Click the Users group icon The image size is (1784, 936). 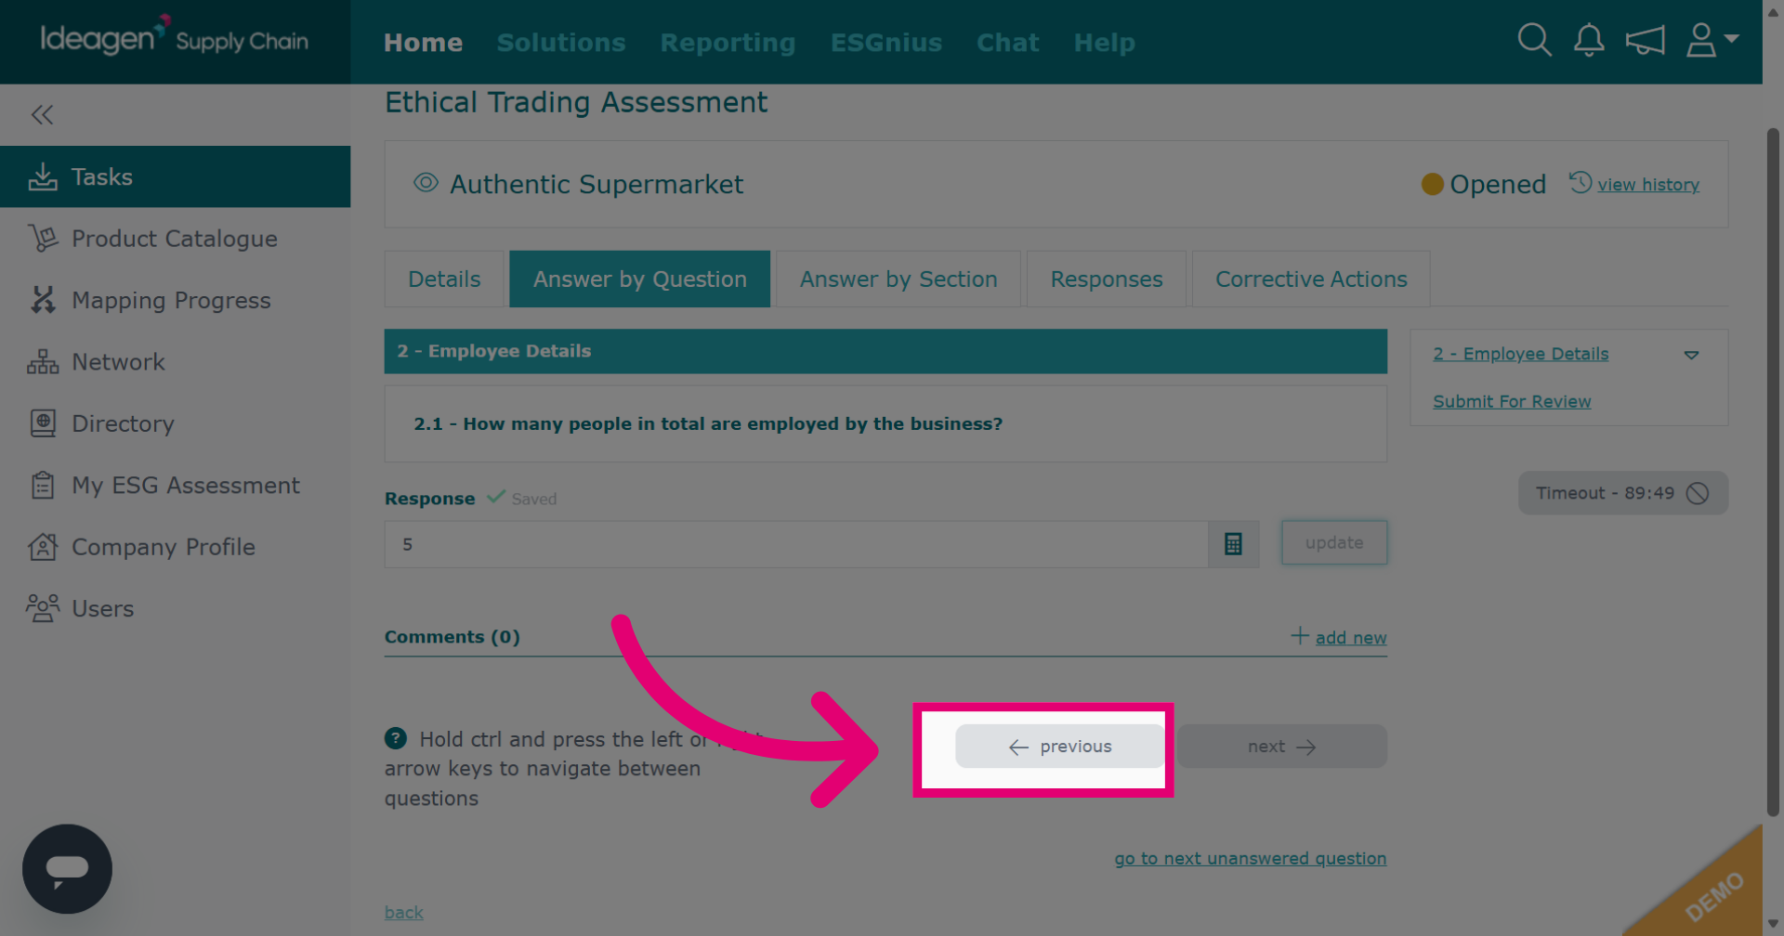[43, 608]
